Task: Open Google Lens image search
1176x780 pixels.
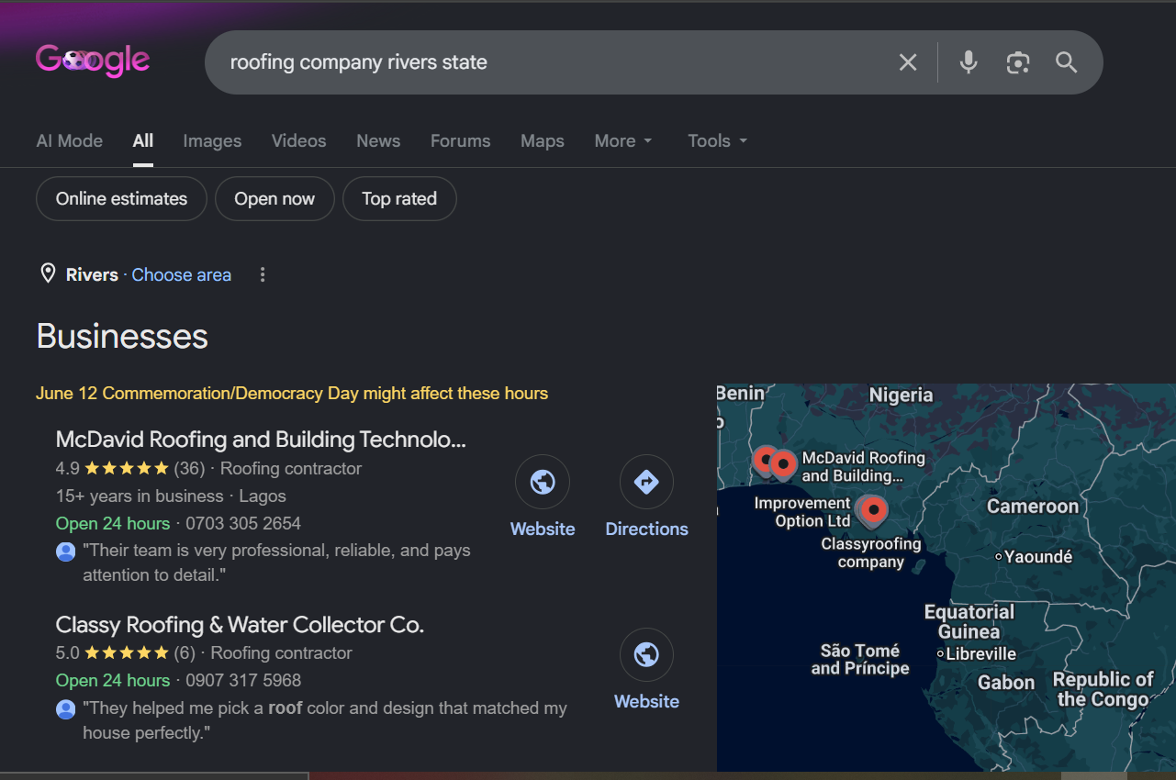Action: (1017, 62)
